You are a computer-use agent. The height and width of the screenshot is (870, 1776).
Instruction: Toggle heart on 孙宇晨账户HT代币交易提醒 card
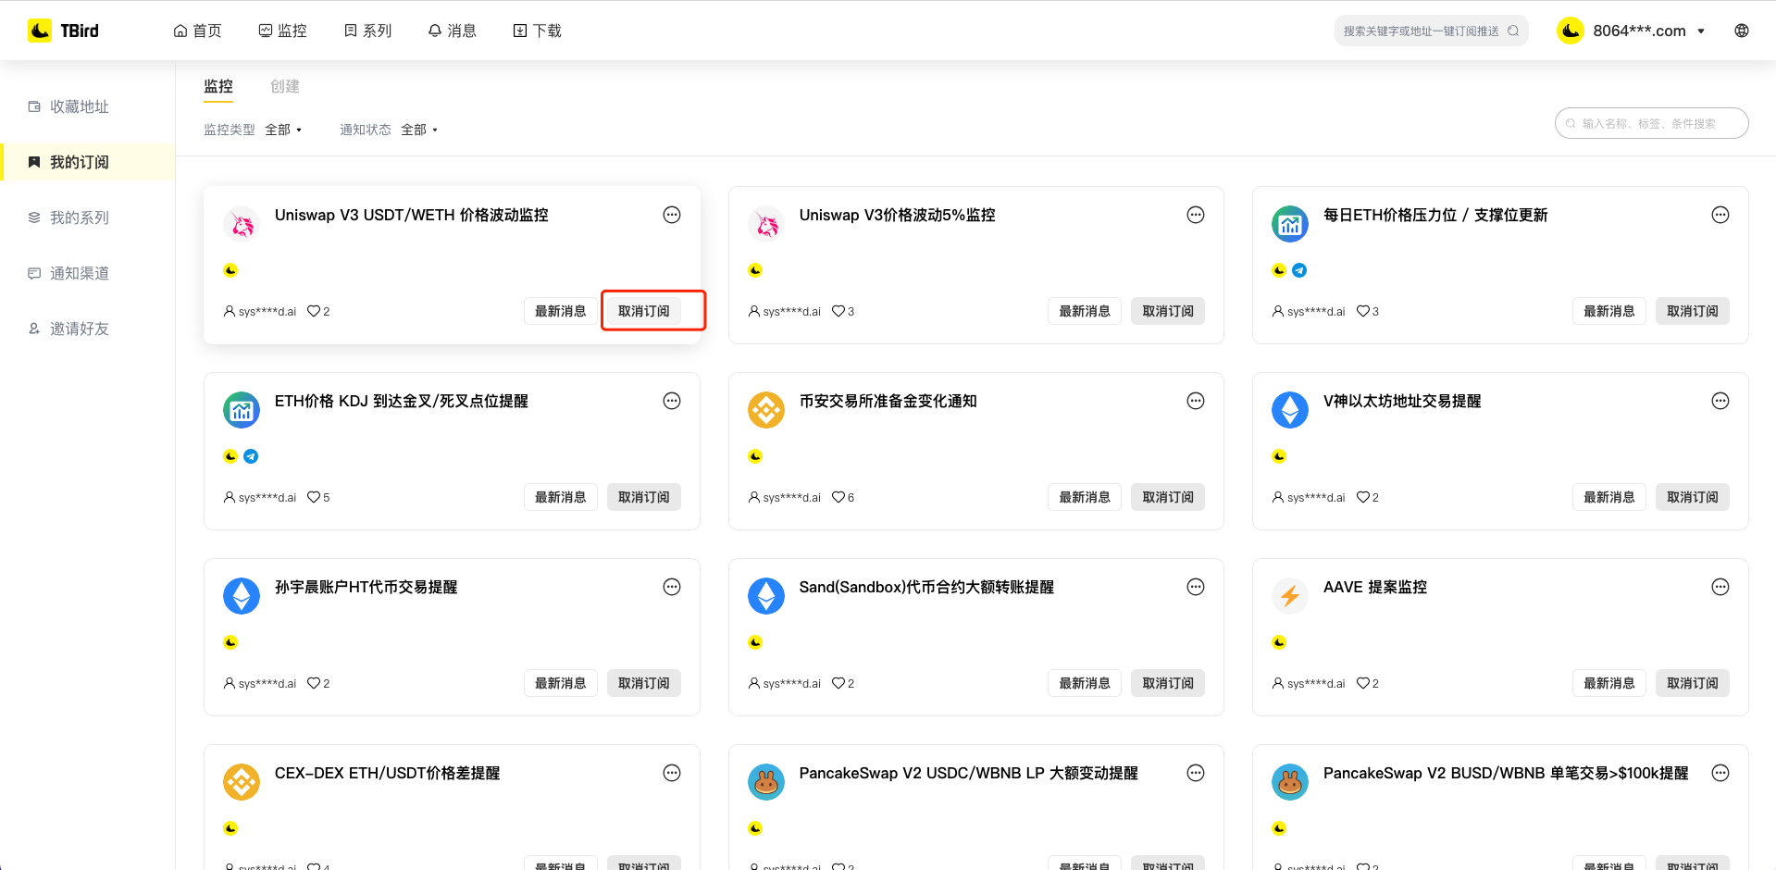[314, 683]
